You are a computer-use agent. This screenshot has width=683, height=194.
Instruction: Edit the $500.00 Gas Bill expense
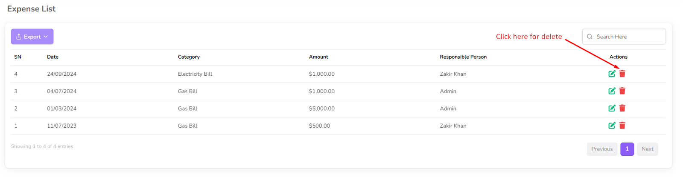pyautogui.click(x=612, y=126)
